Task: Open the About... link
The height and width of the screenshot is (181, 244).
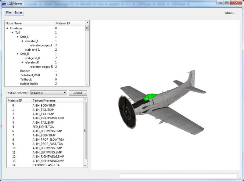Action: pyautogui.click(x=230, y=13)
